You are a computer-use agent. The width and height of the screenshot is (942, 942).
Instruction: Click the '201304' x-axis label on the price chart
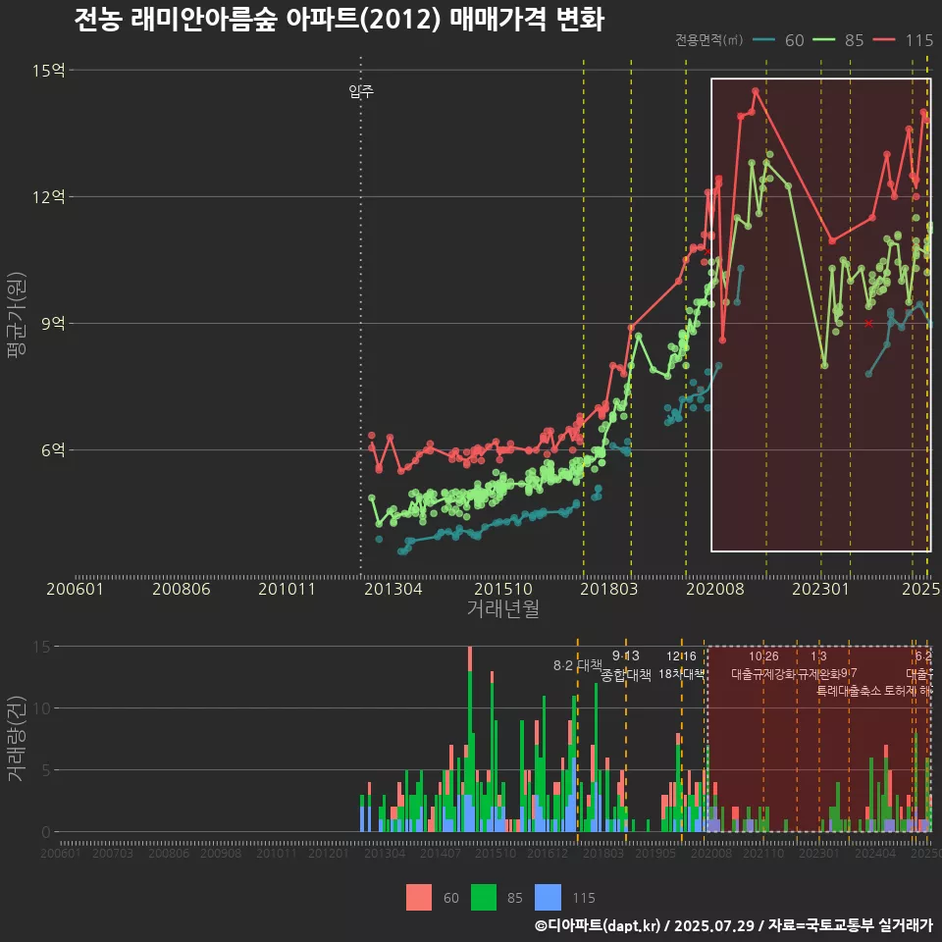[393, 589]
